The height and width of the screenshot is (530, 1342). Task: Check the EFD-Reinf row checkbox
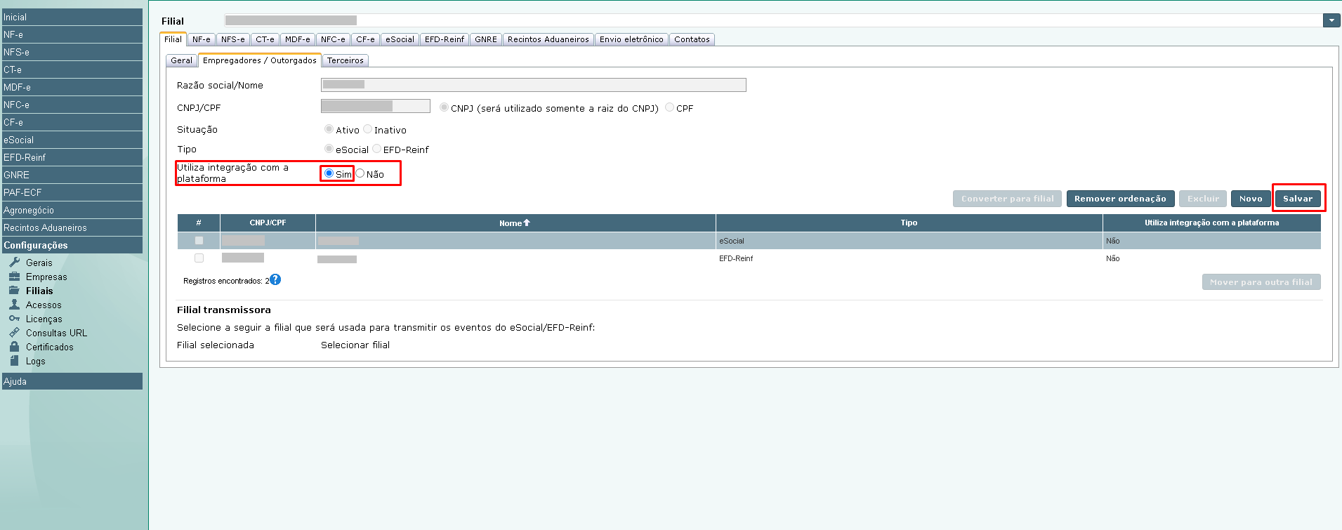(x=199, y=258)
